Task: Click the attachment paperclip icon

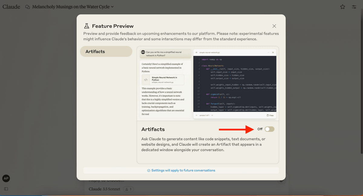Action: coord(281,180)
